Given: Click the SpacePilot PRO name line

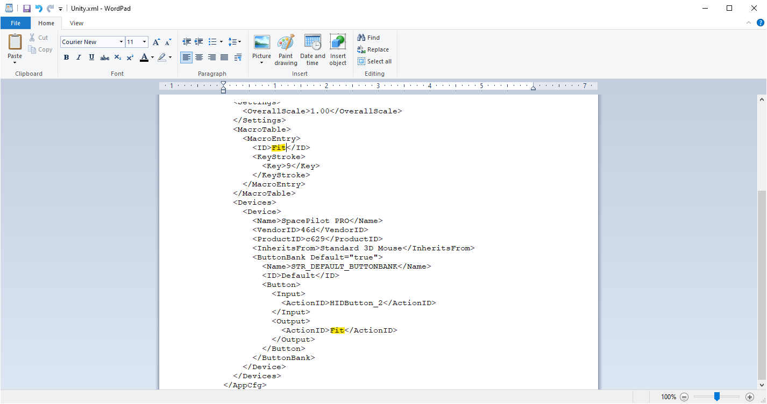Looking at the screenshot, I should (317, 221).
